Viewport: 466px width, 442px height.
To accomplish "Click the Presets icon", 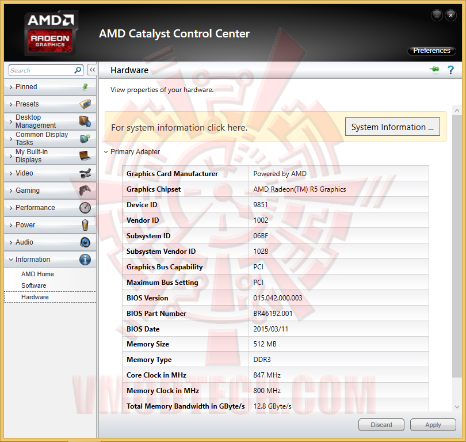I will 85,104.
